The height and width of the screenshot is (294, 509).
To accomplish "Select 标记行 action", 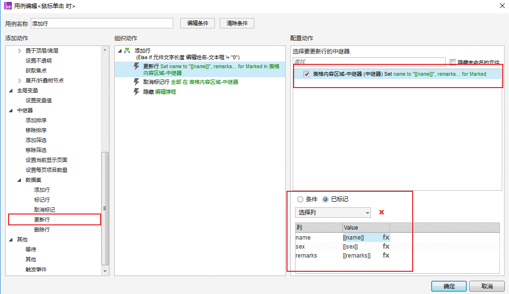I will [x=42, y=200].
